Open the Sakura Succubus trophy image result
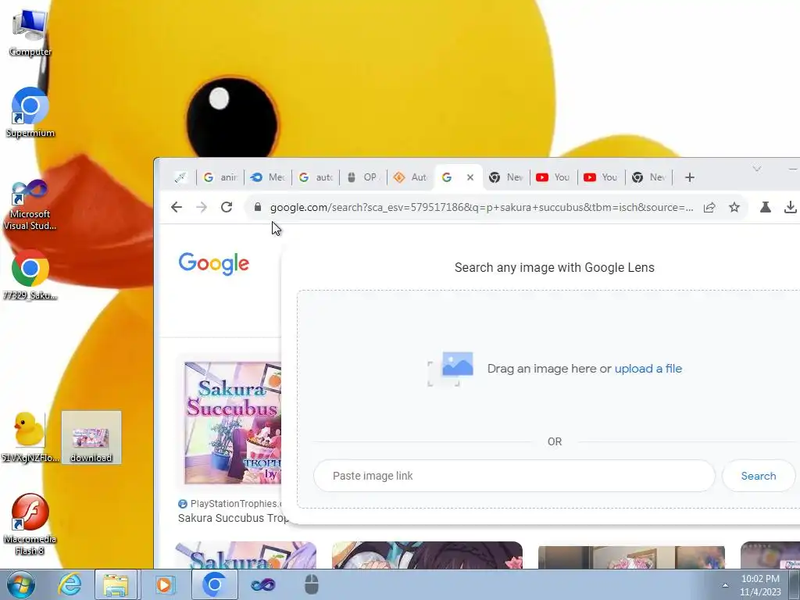The height and width of the screenshot is (600, 800). click(x=233, y=423)
